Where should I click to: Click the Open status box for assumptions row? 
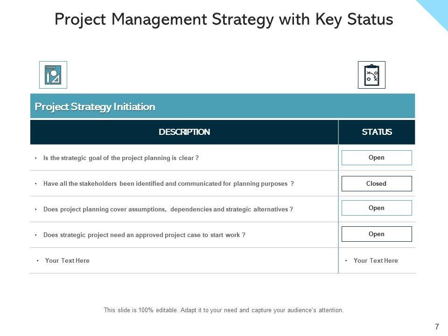[x=377, y=208]
